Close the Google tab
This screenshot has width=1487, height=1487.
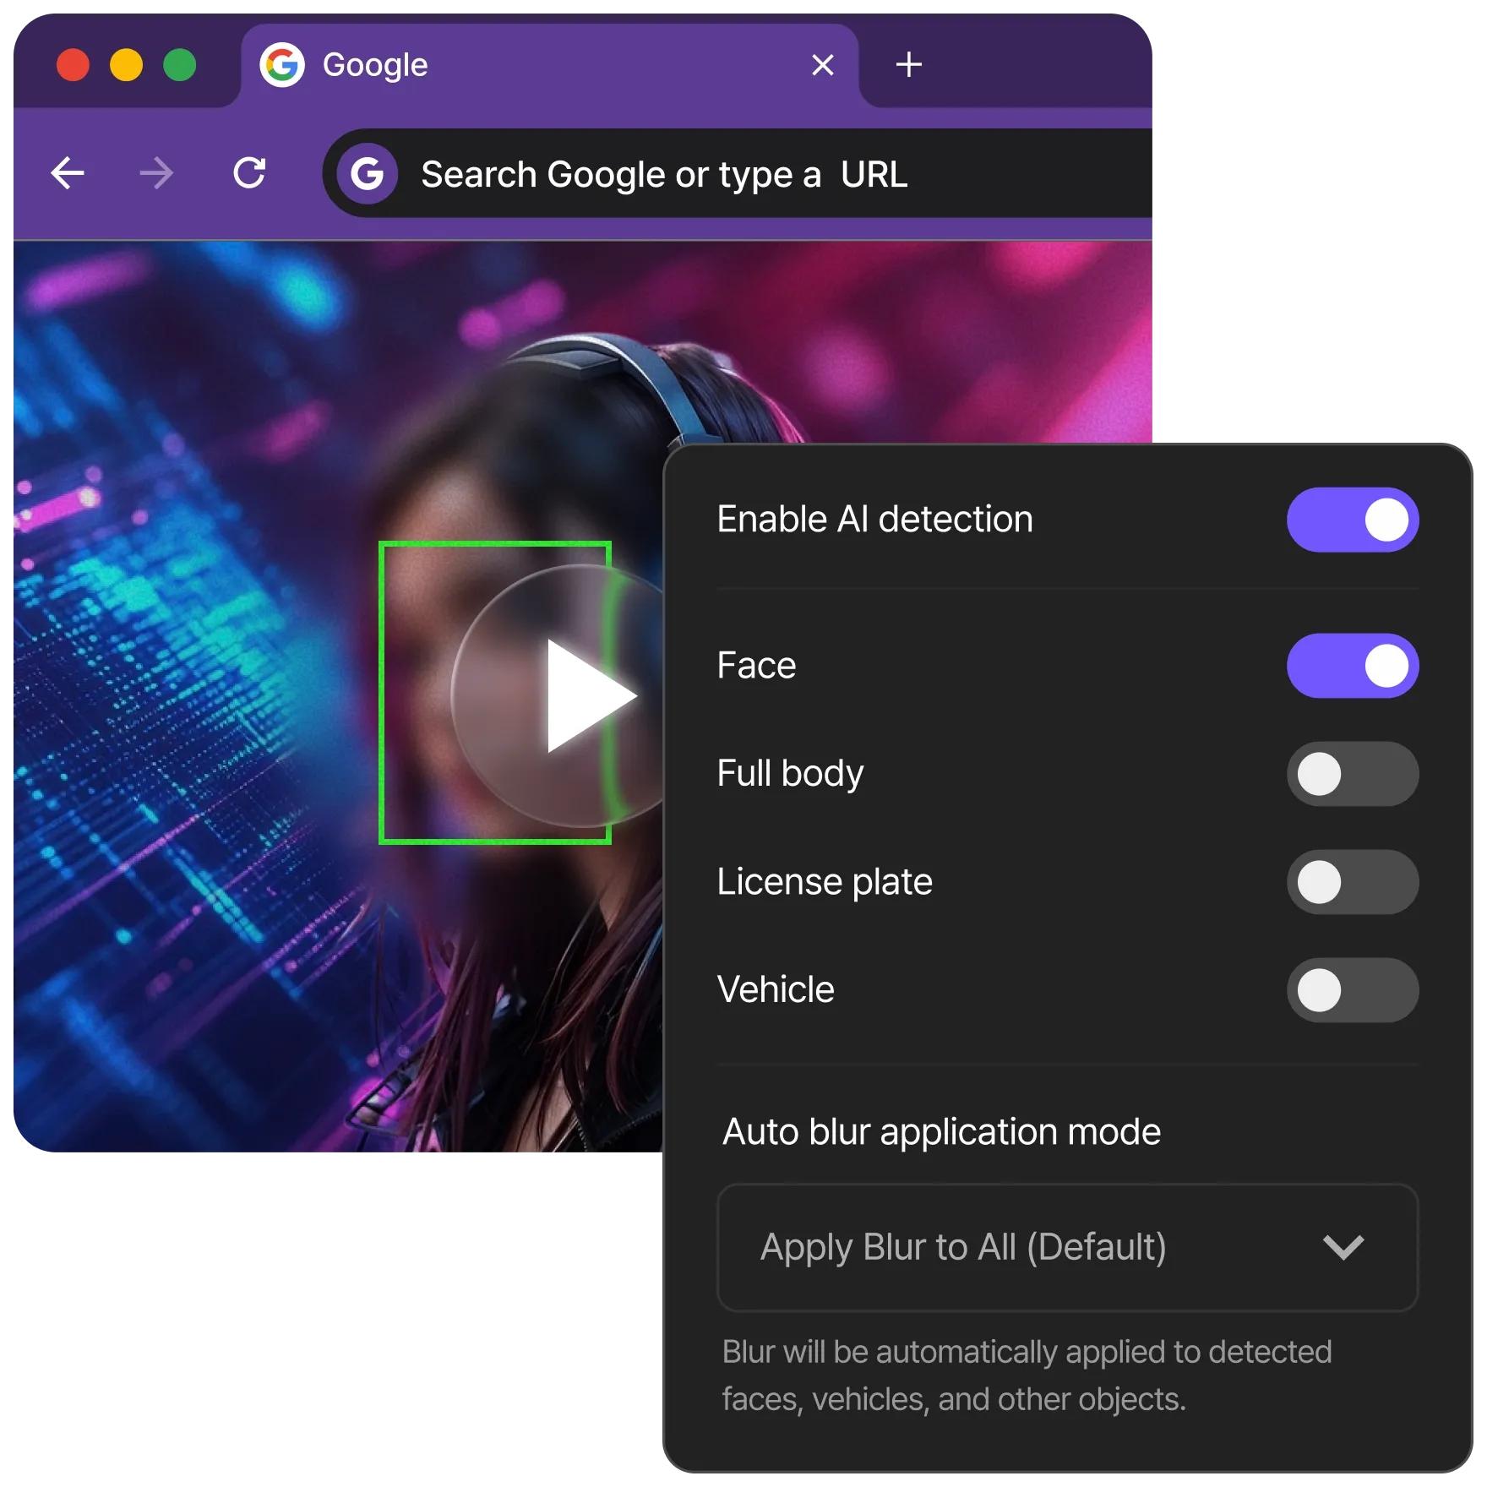[822, 65]
